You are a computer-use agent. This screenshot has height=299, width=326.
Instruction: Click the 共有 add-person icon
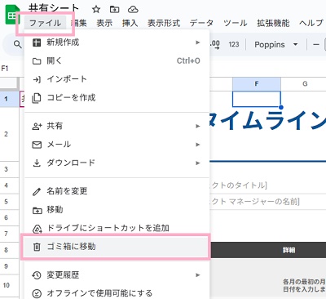pos(37,126)
